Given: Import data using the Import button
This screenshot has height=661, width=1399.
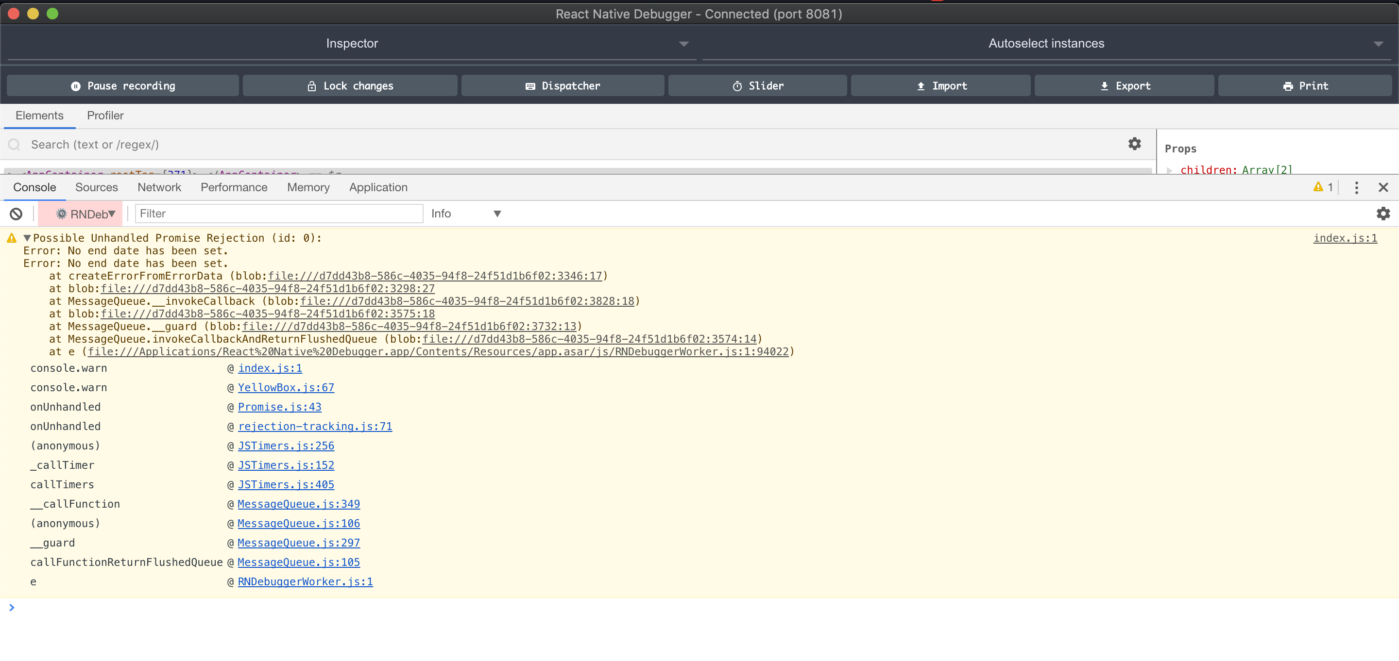Looking at the screenshot, I should click(x=940, y=85).
